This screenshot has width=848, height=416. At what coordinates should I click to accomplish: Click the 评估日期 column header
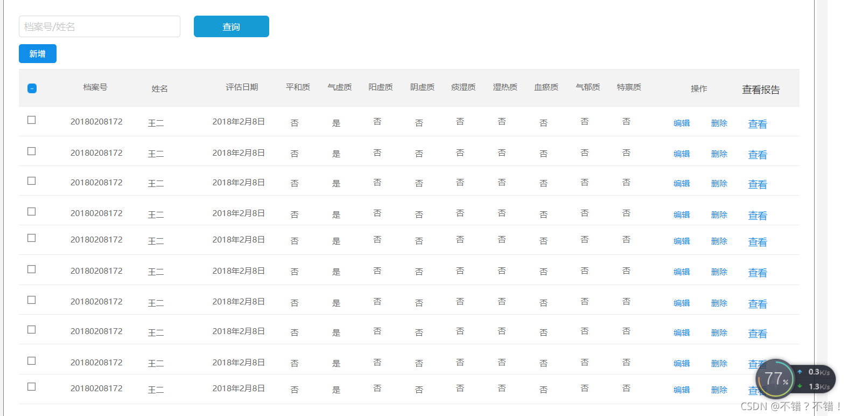click(242, 87)
